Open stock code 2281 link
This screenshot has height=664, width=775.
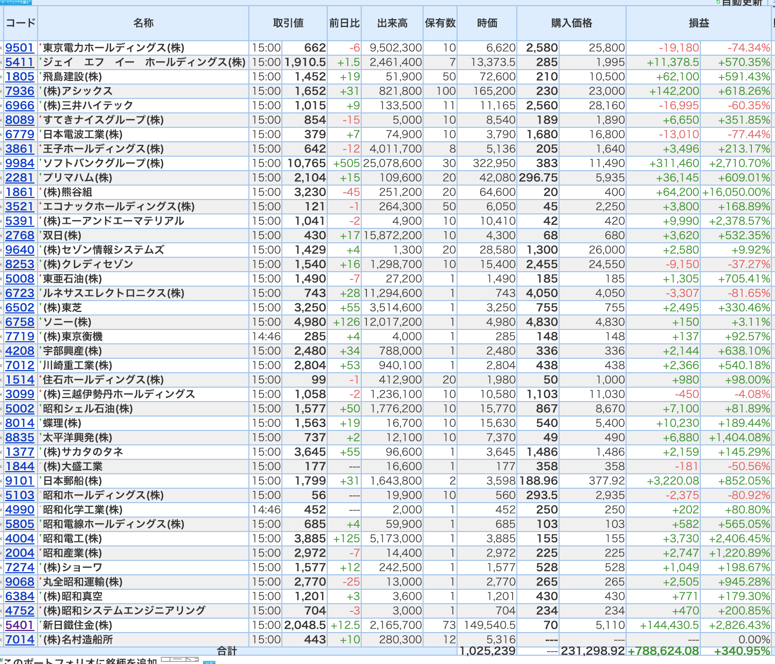point(20,178)
